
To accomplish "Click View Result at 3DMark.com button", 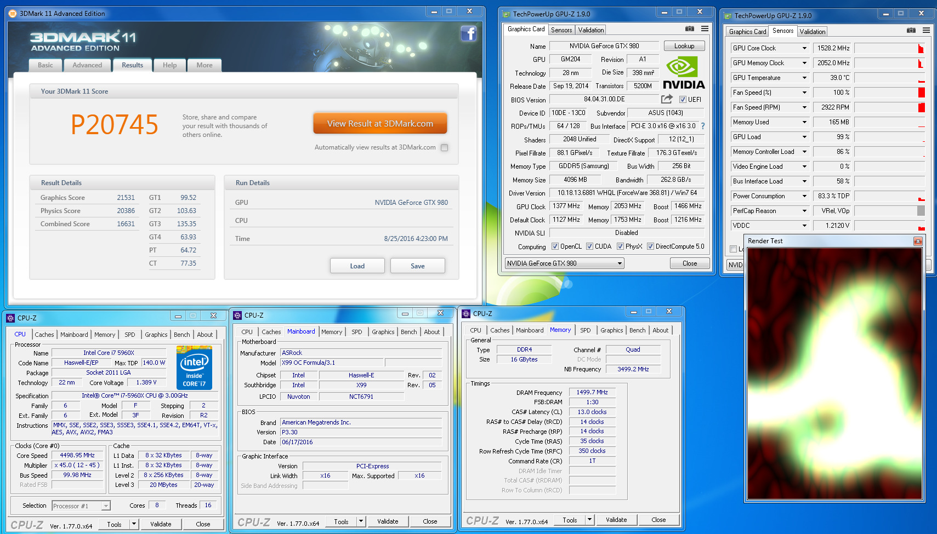I will pyautogui.click(x=380, y=124).
